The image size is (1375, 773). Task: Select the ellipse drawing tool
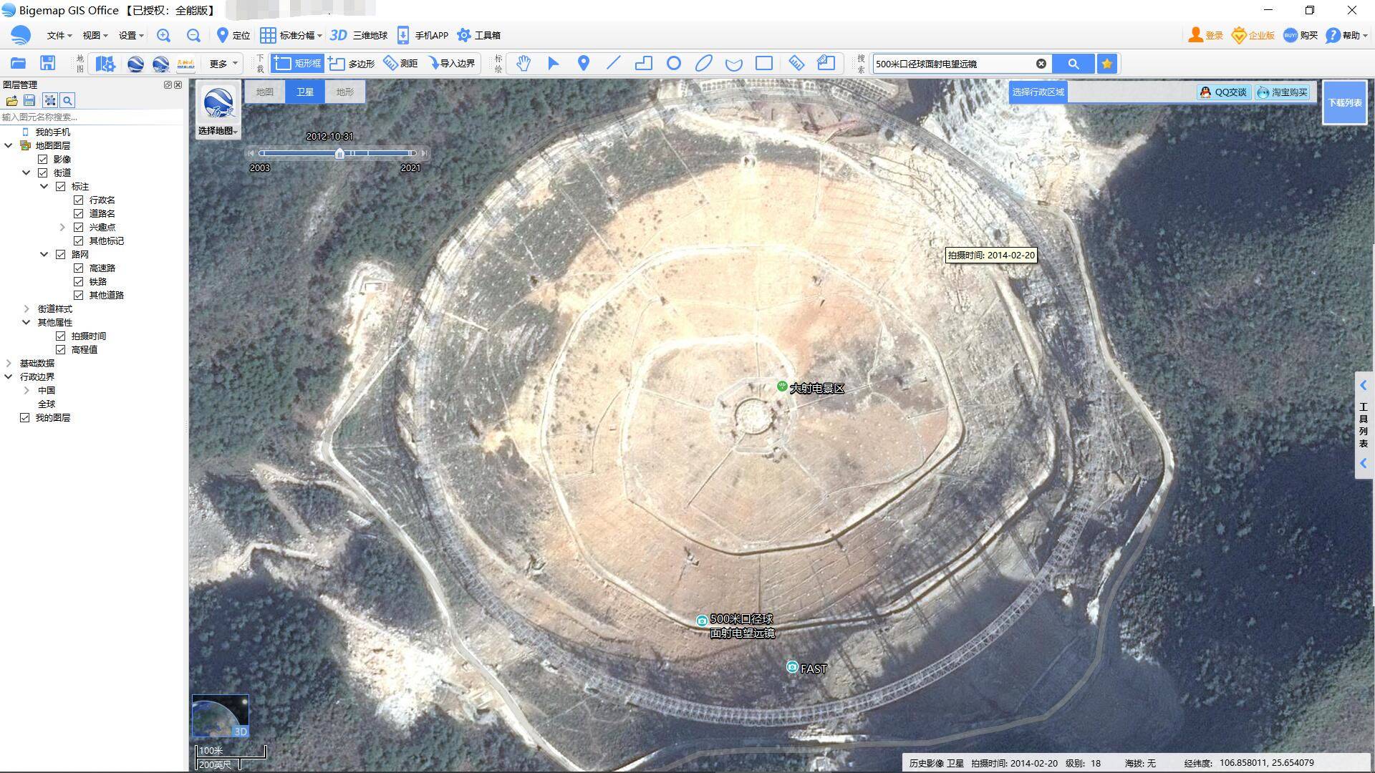(x=704, y=64)
